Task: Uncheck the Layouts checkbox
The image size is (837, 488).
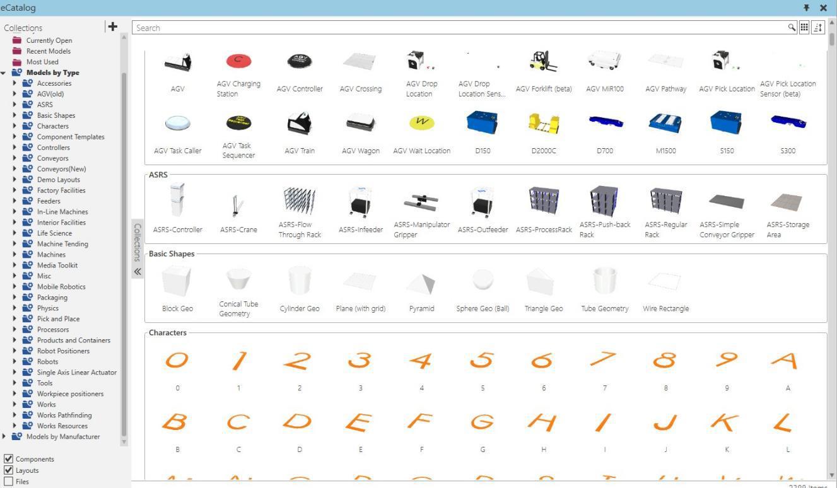Action: click(8, 470)
